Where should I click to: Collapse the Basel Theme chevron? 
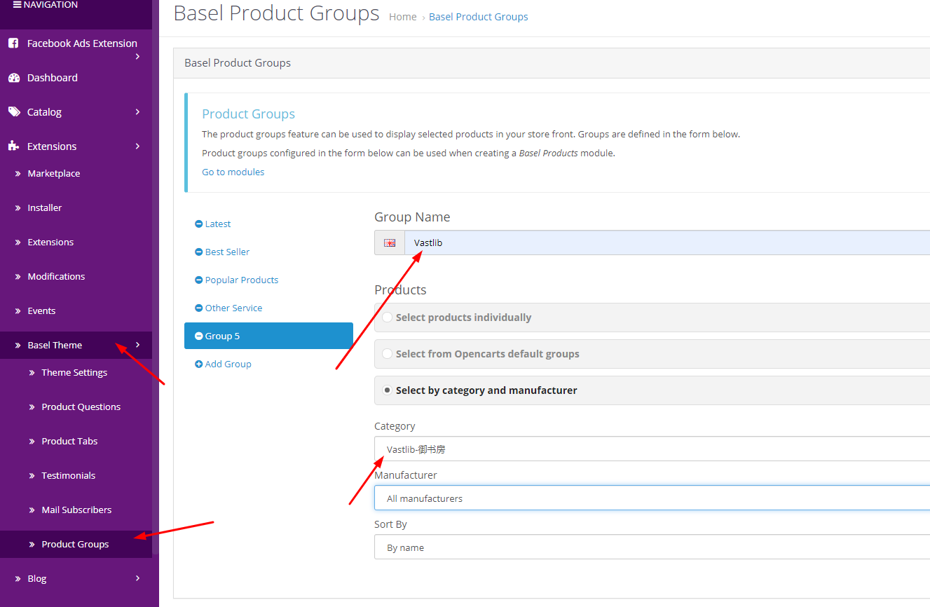pos(137,345)
